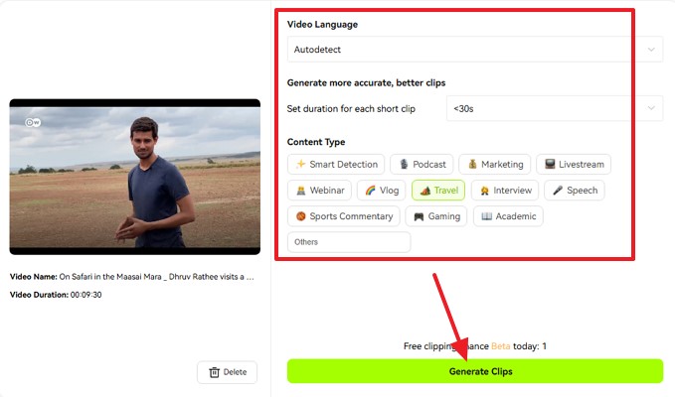Click the Others content type input field

[x=349, y=242]
